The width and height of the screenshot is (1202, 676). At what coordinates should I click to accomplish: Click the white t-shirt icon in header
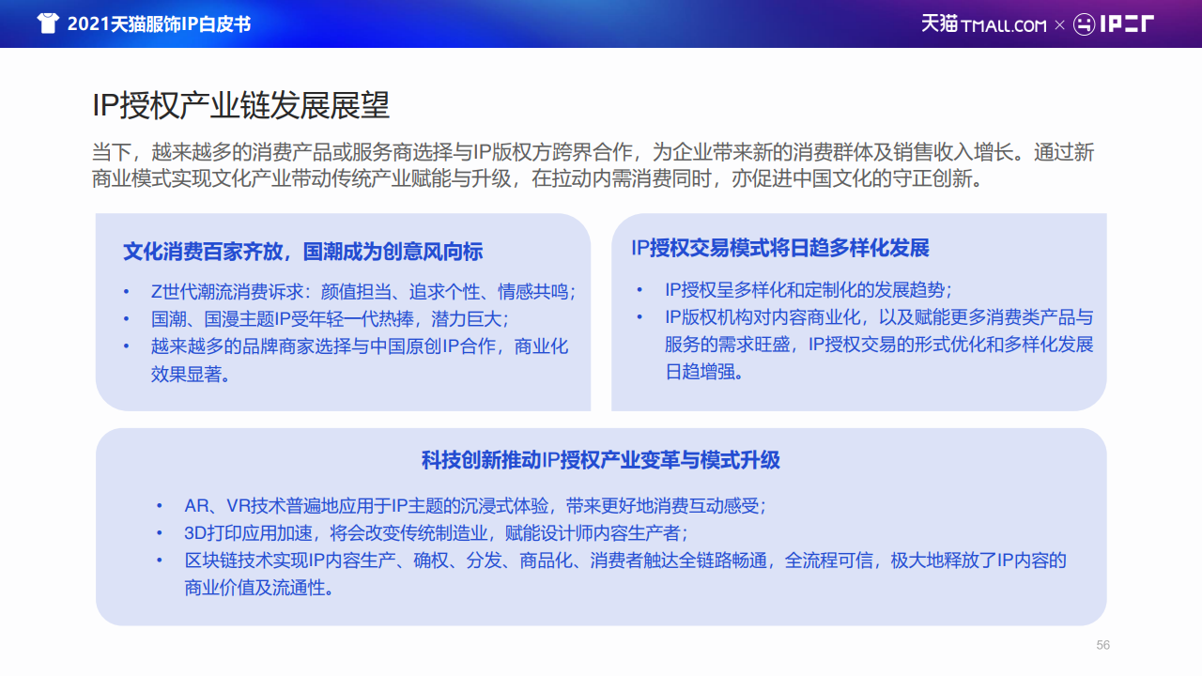click(48, 23)
